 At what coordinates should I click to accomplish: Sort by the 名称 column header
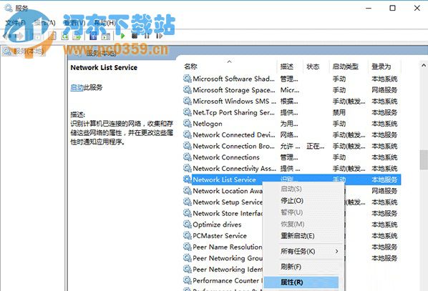point(190,66)
